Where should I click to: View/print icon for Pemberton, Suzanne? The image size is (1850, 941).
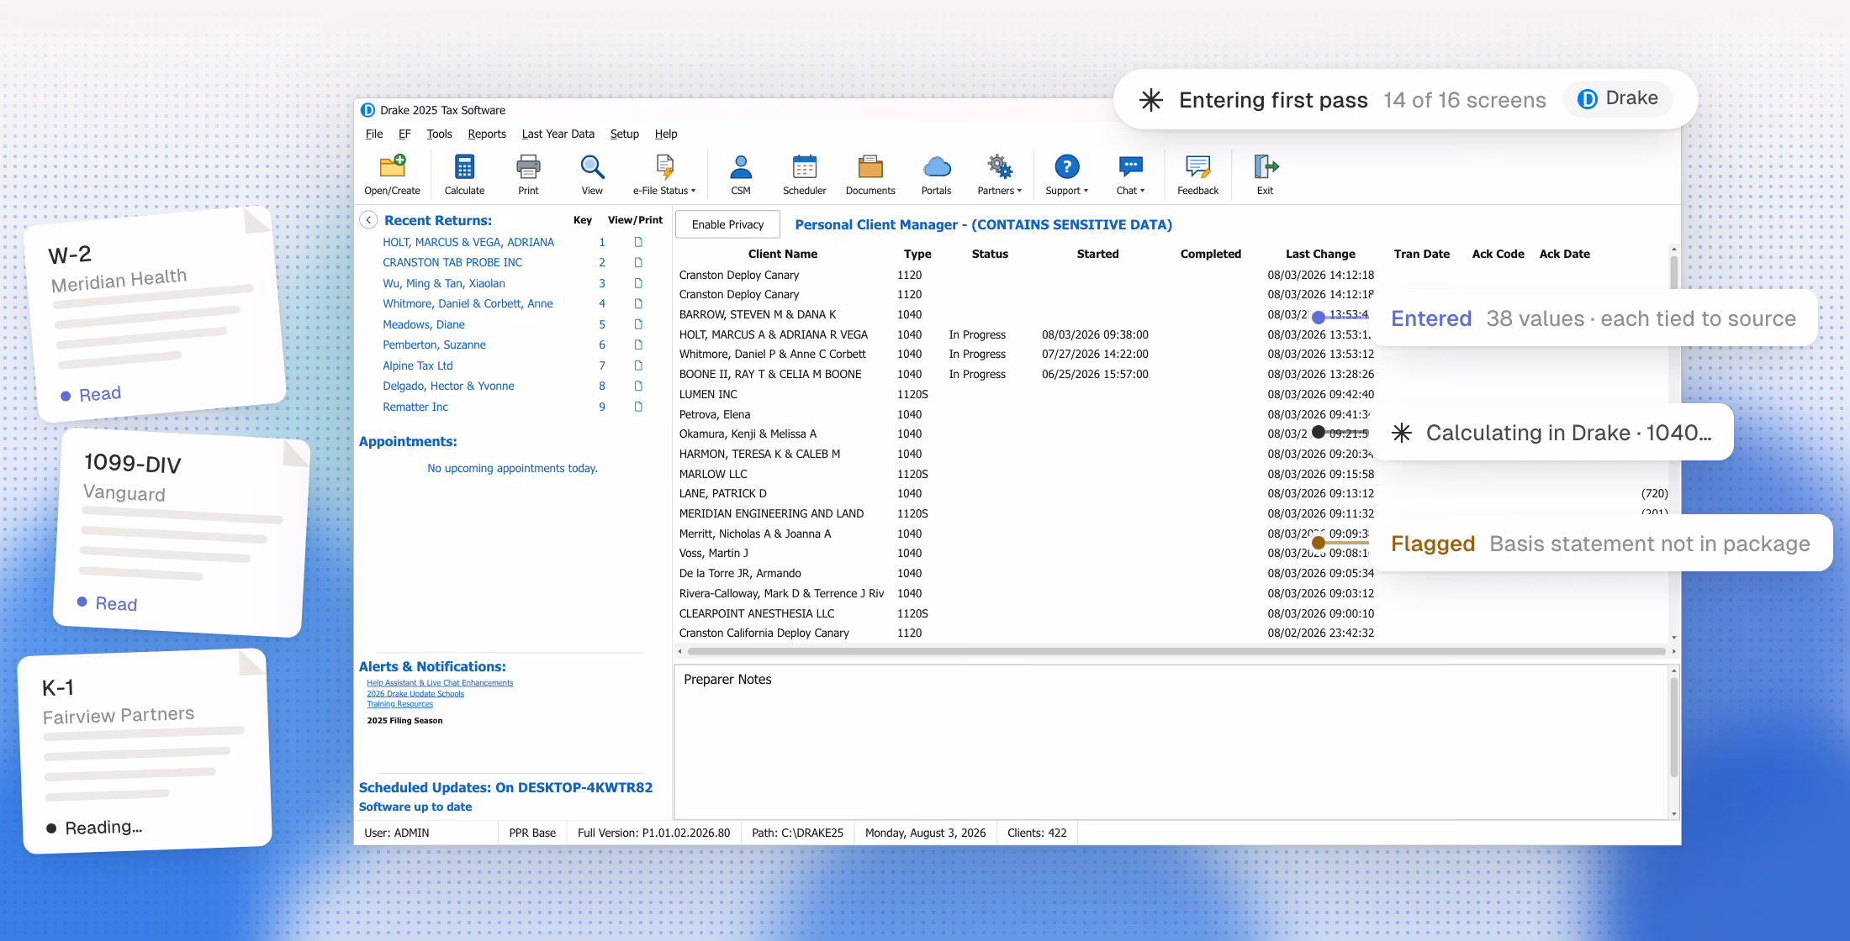(638, 344)
